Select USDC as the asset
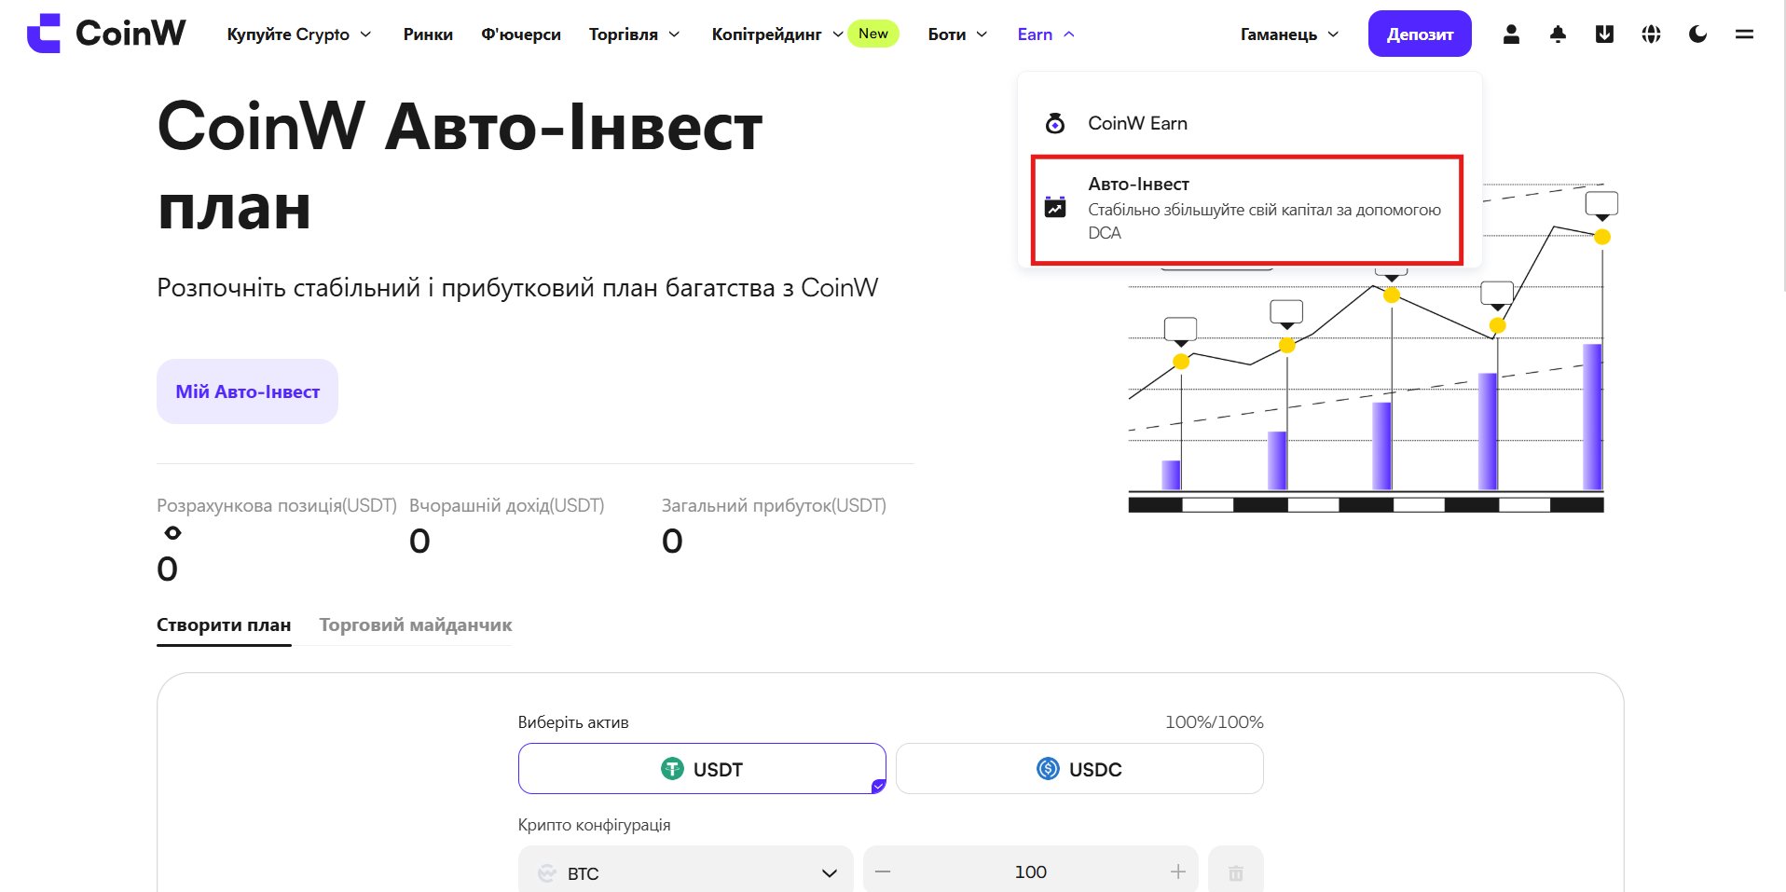1786x892 pixels. (x=1079, y=769)
